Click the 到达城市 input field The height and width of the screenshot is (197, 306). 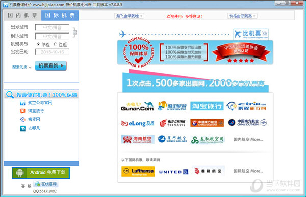[52, 36]
